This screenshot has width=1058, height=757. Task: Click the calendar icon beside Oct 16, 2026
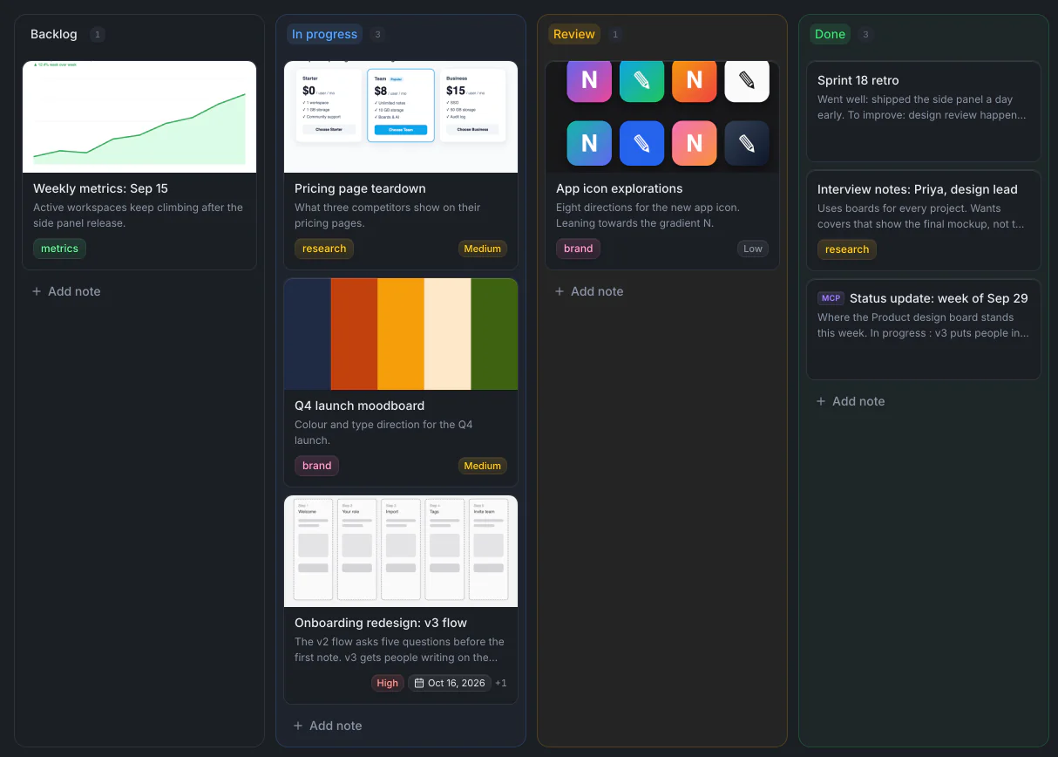(419, 683)
